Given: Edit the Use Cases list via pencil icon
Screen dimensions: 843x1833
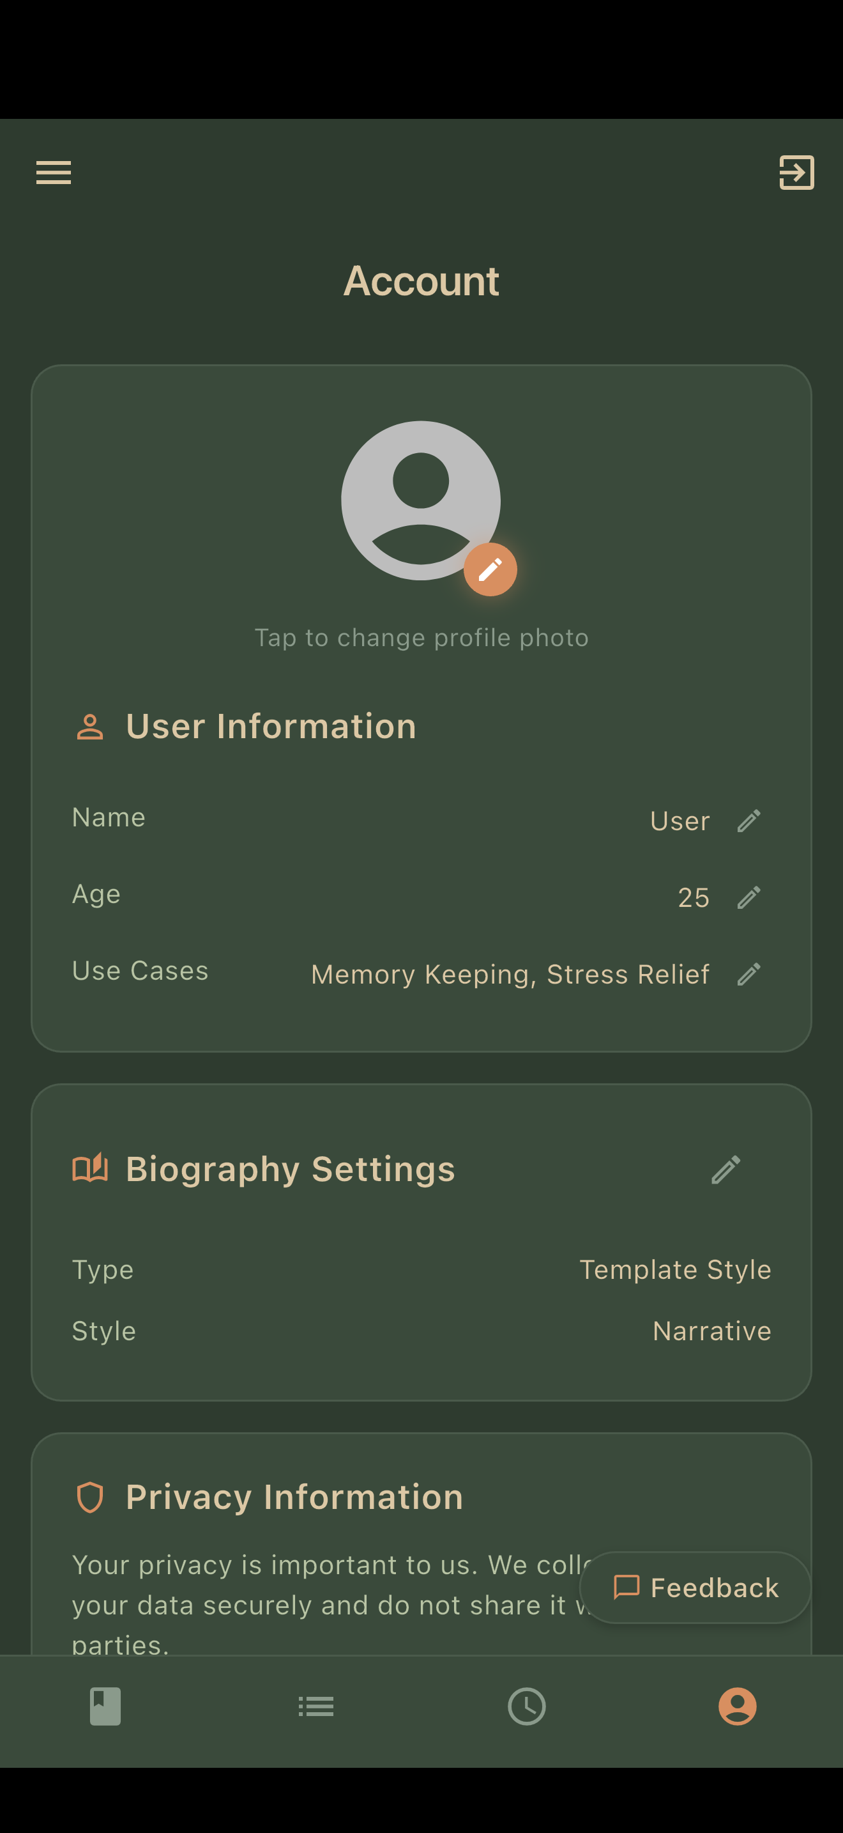Looking at the screenshot, I should (x=750, y=973).
